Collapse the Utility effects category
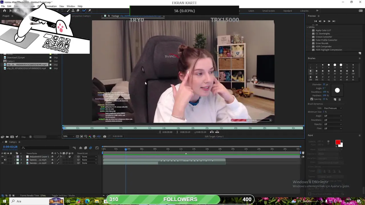 (x=308, y=27)
